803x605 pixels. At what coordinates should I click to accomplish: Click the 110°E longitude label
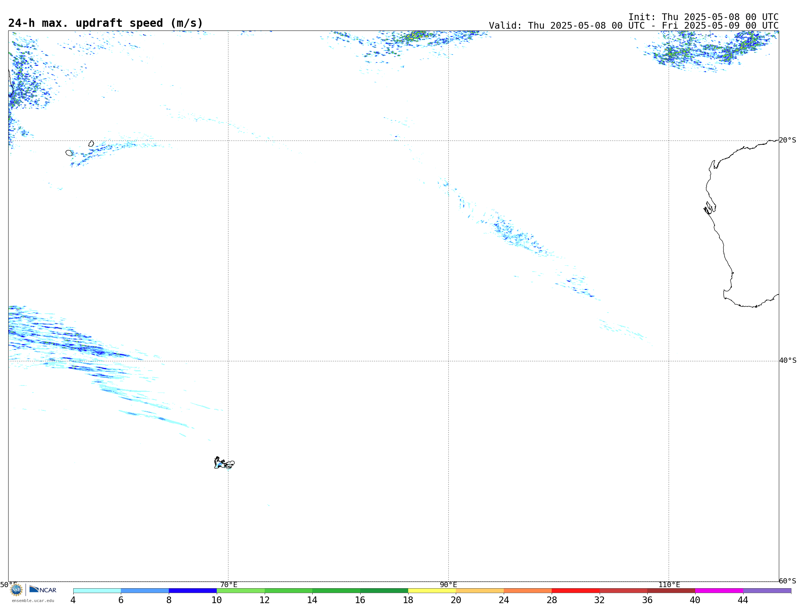tap(669, 585)
